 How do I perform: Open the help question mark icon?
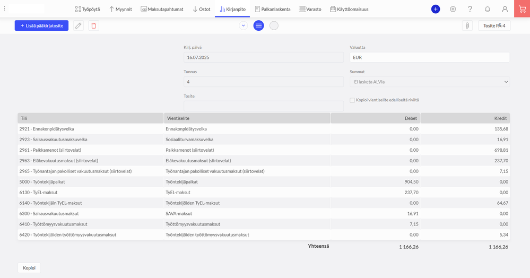coord(470,9)
